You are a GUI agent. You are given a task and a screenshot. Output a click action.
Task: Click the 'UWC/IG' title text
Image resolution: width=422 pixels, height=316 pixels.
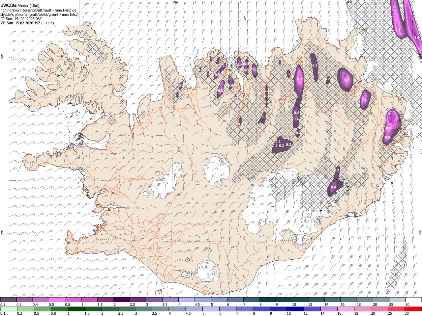(8, 6)
